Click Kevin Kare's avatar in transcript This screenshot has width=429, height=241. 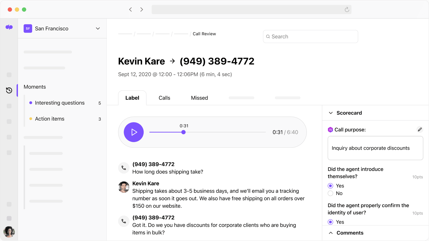124,187
